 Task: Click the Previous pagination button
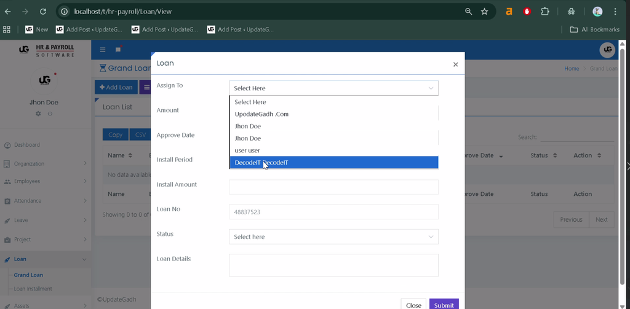(x=571, y=219)
